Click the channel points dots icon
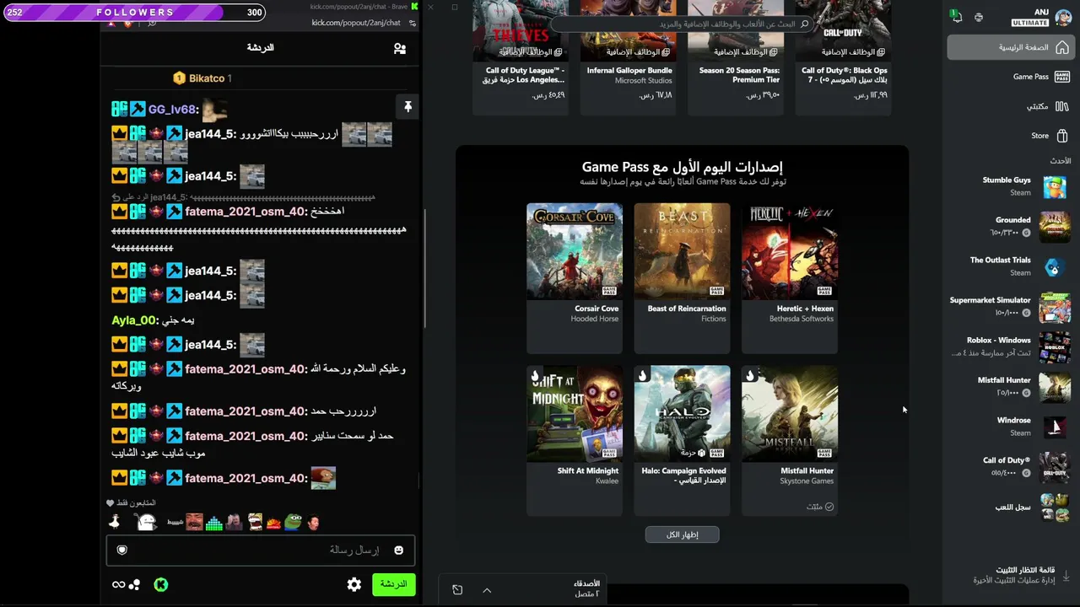 click(x=134, y=584)
